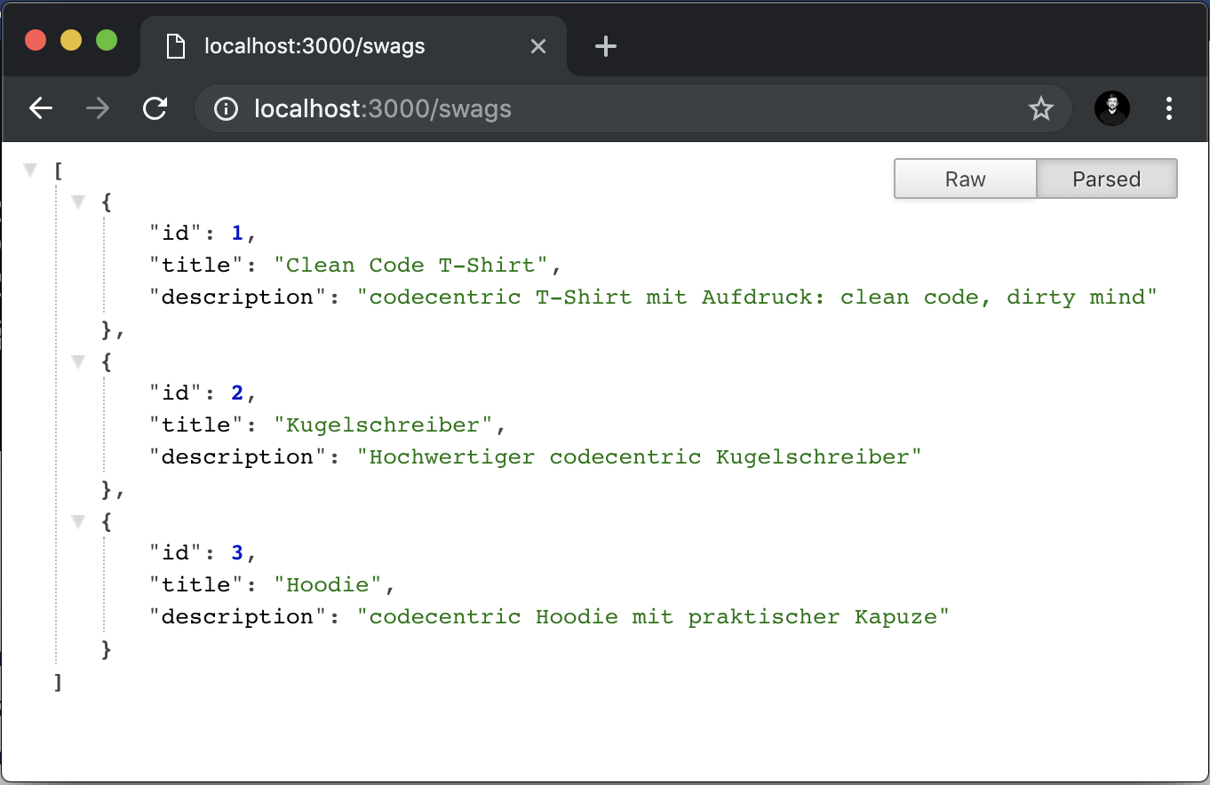This screenshot has width=1210, height=785.
Task: Collapse the first object with id 1
Action: pos(78,202)
